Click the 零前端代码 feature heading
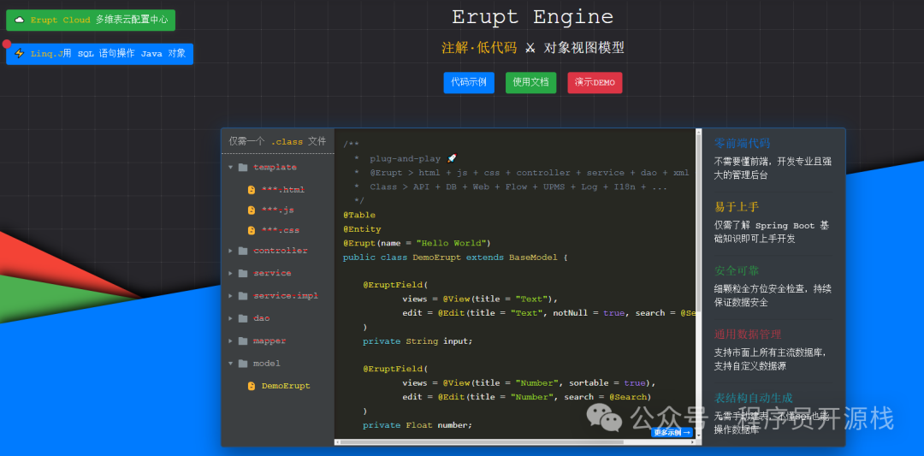Screen dimensions: 924x456 click(x=742, y=144)
